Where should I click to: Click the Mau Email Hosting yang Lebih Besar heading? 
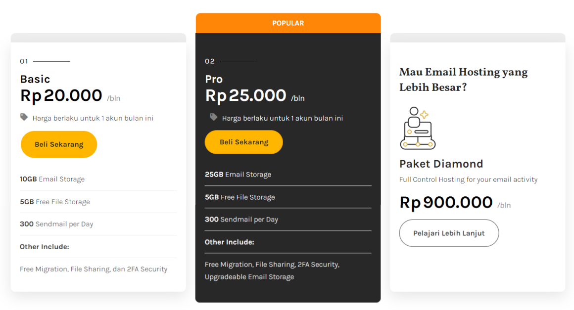[463, 80]
